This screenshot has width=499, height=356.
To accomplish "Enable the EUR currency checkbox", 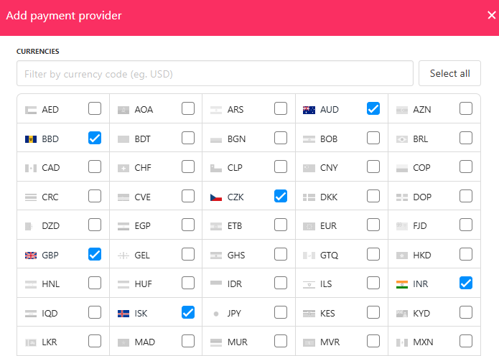I will (373, 225).
